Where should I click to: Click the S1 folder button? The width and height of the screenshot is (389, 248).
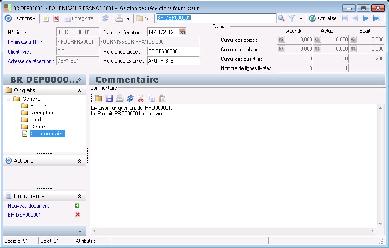pos(143,18)
